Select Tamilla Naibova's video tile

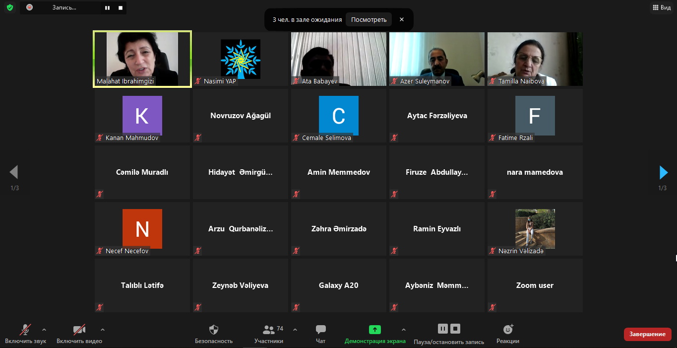(x=535, y=59)
